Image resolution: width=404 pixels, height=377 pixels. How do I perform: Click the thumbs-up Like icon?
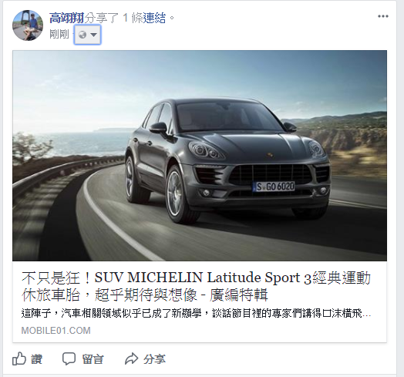click(x=19, y=358)
